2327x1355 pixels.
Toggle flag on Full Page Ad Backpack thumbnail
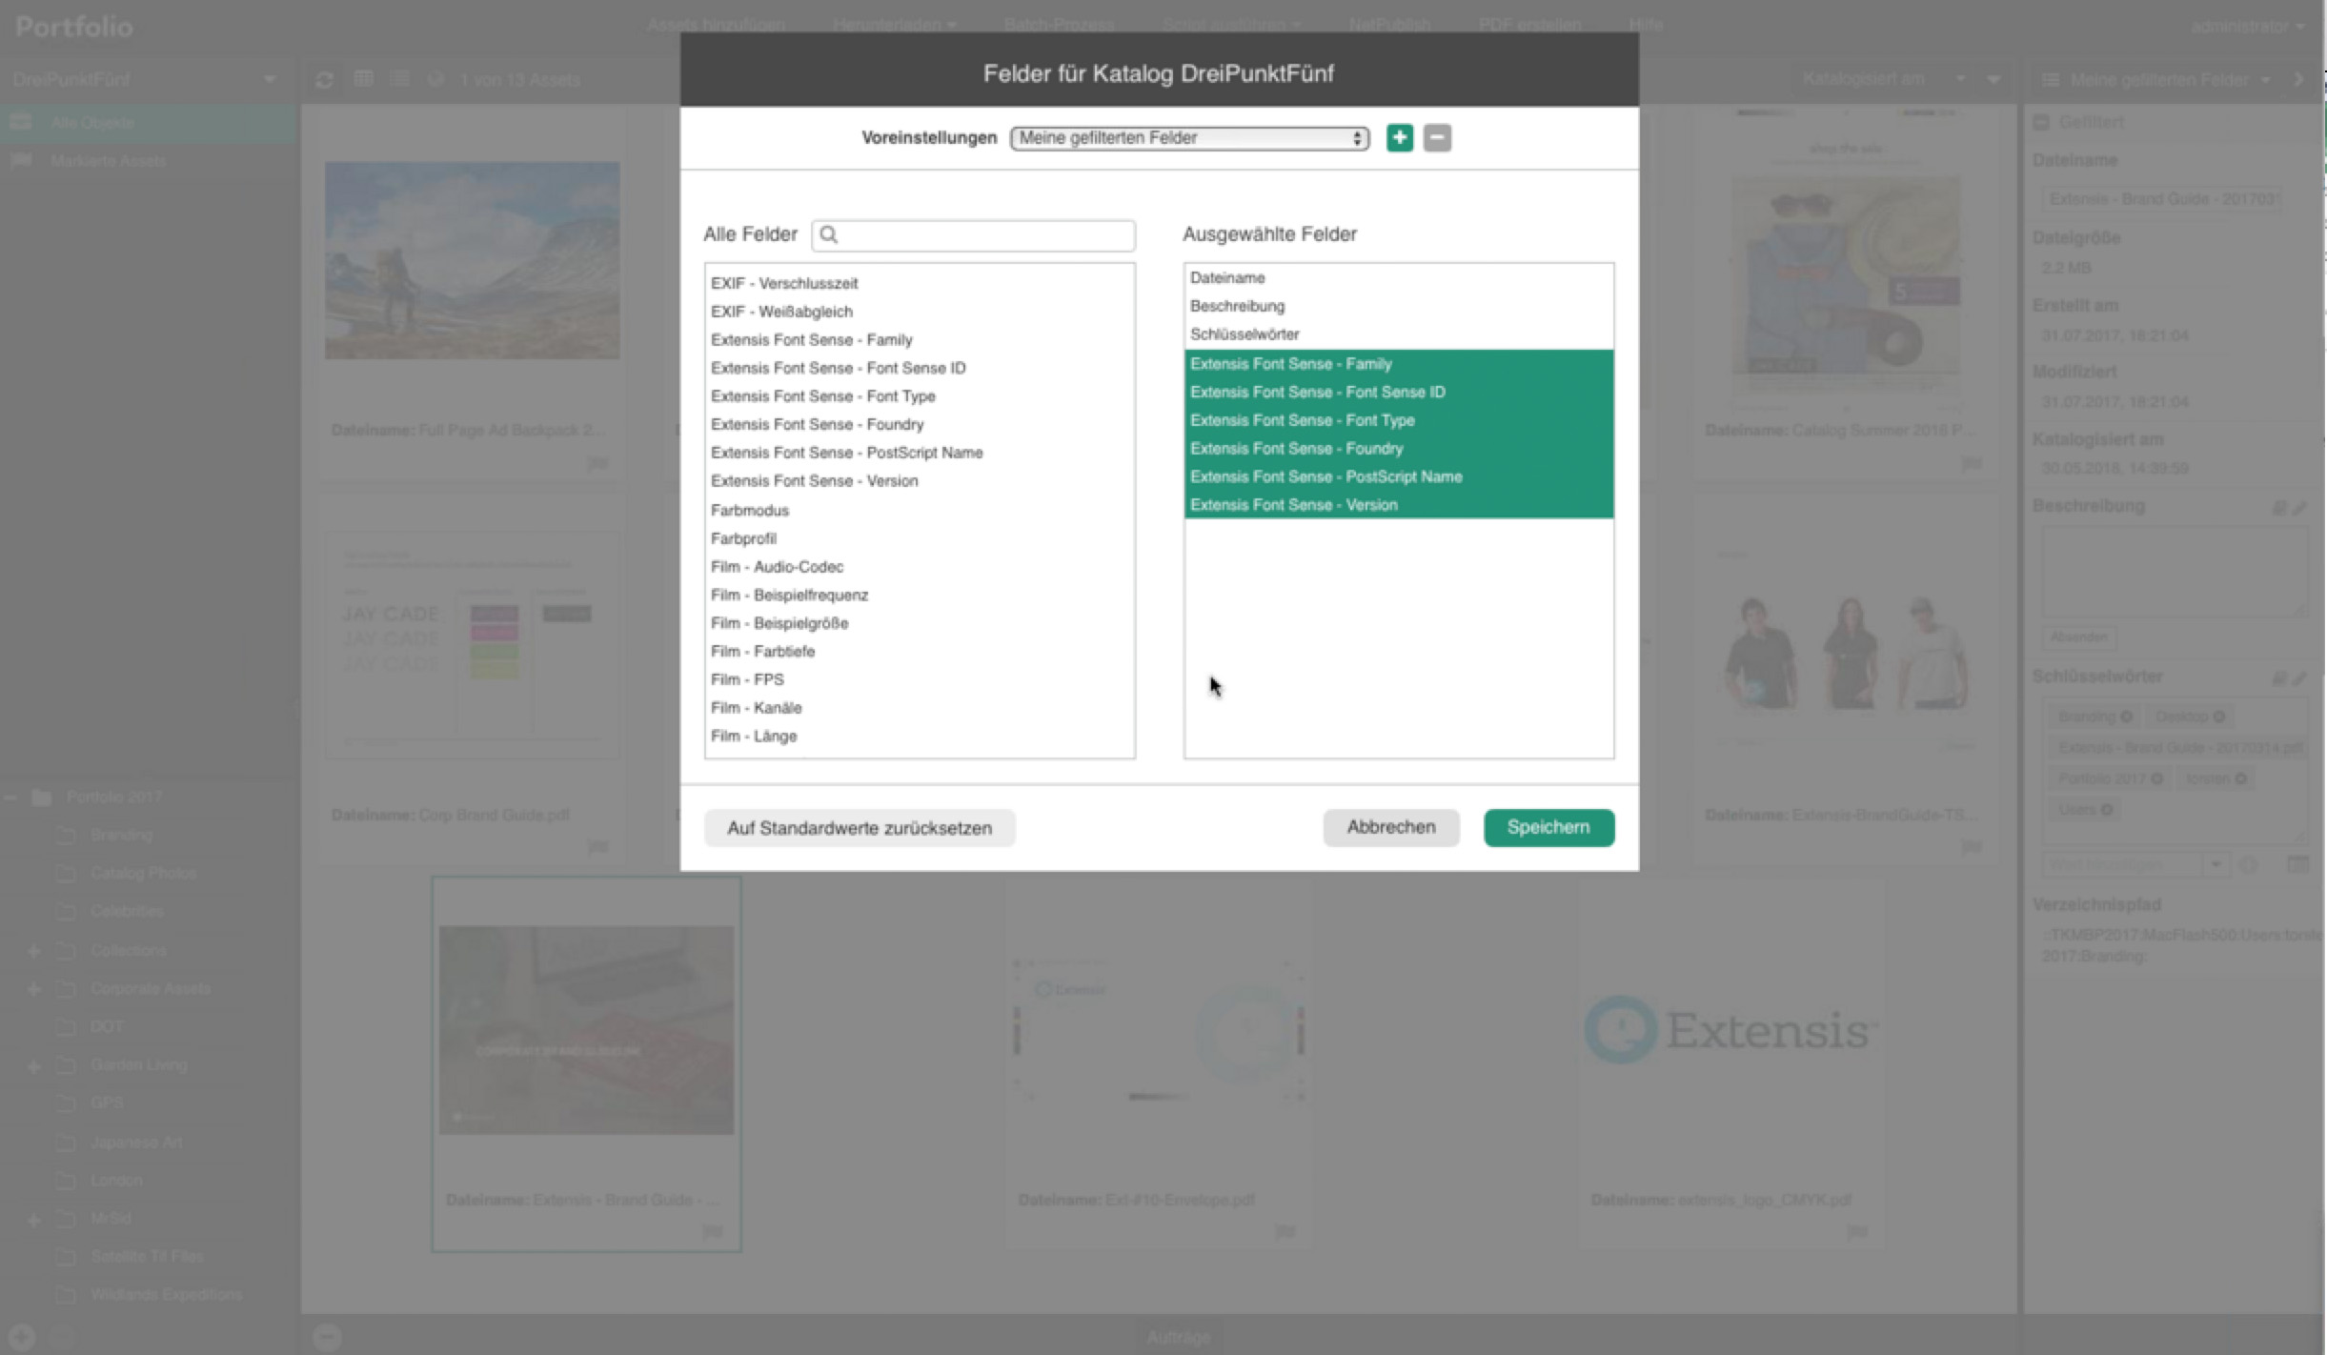(x=597, y=463)
